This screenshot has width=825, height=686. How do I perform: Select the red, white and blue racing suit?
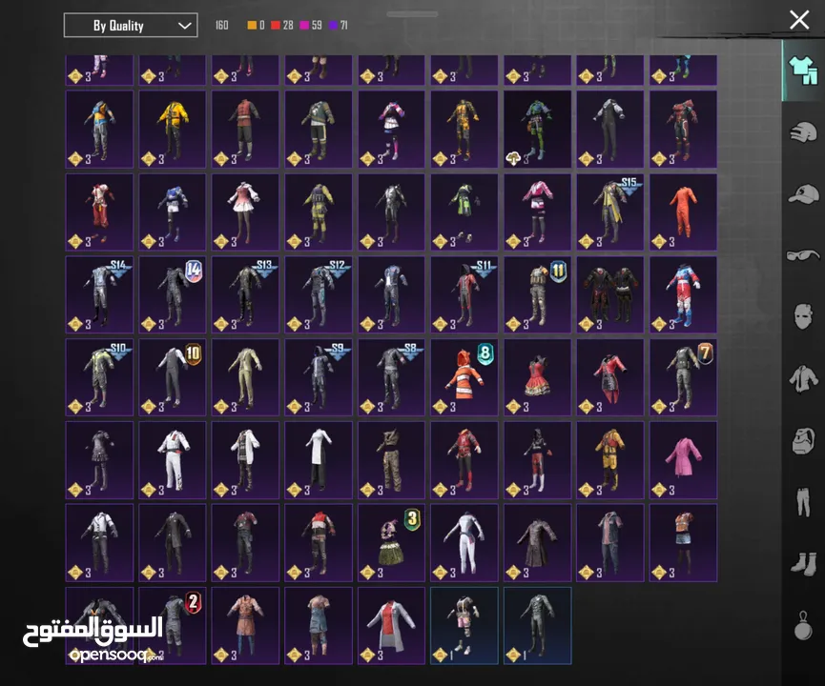coord(683,294)
